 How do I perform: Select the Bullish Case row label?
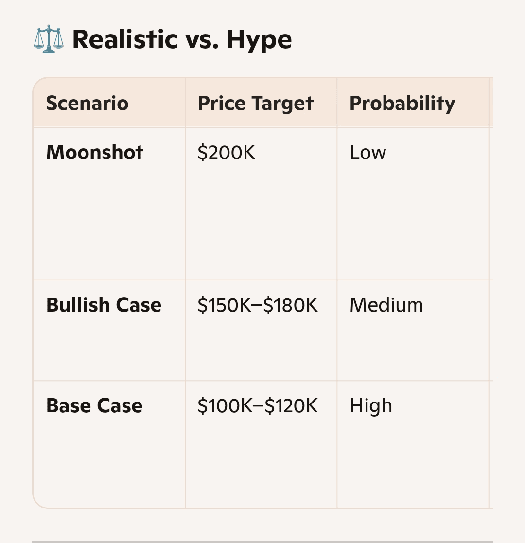coord(104,305)
